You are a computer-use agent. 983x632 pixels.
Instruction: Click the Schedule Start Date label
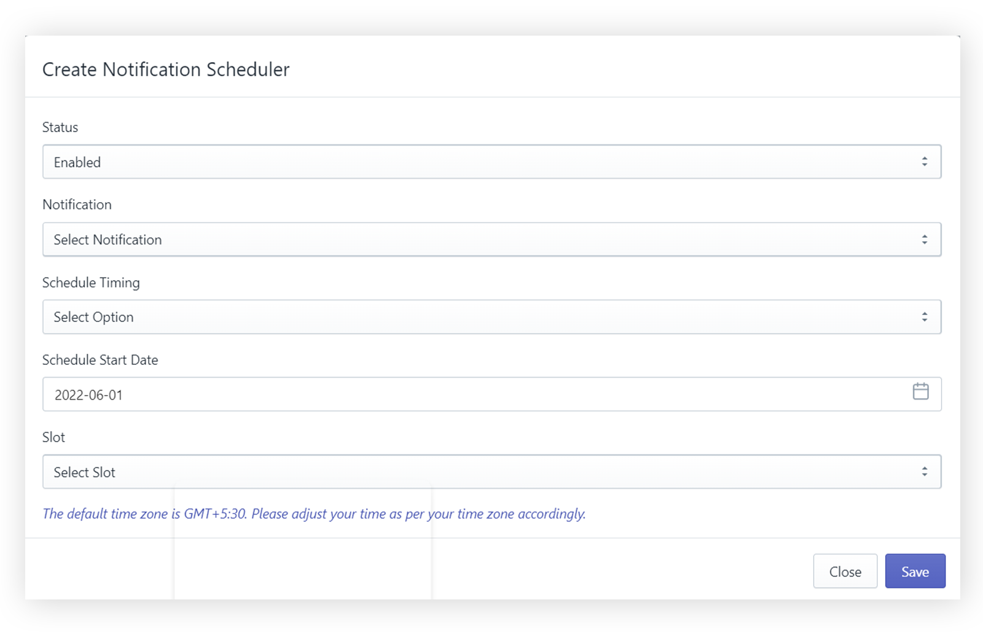coord(100,360)
